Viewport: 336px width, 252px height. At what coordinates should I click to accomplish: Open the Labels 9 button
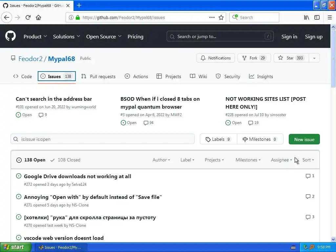218,139
